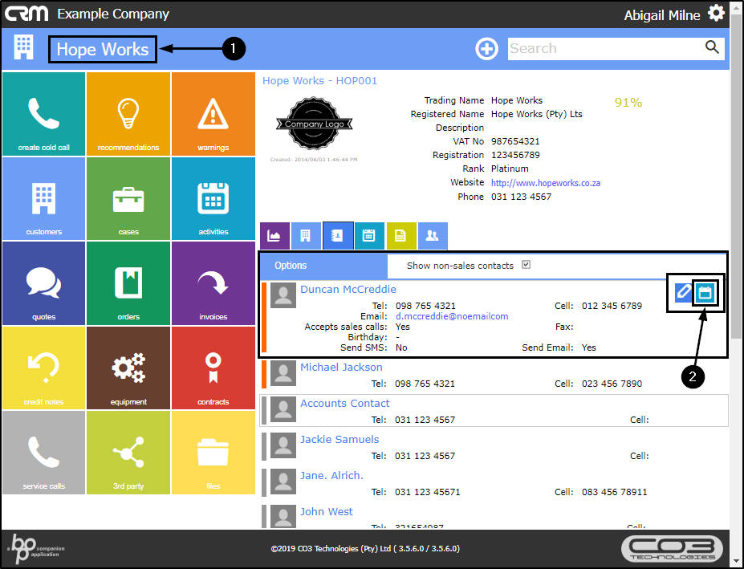The height and width of the screenshot is (569, 744).
Task: Open the contracts tile
Action: click(213, 368)
